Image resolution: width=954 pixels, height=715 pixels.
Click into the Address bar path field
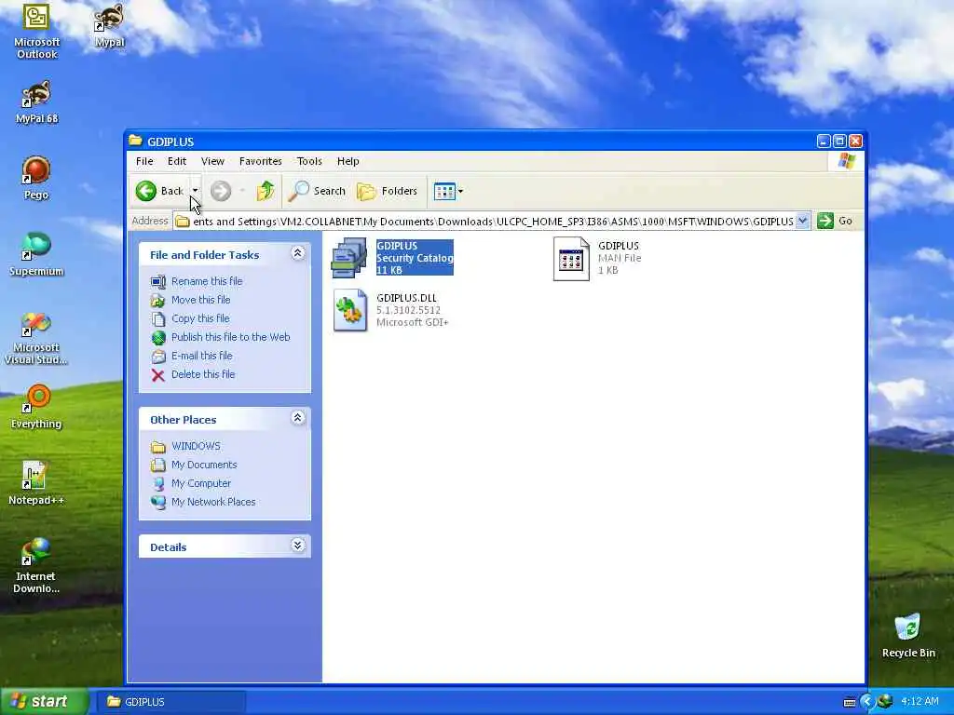pyautogui.click(x=484, y=222)
